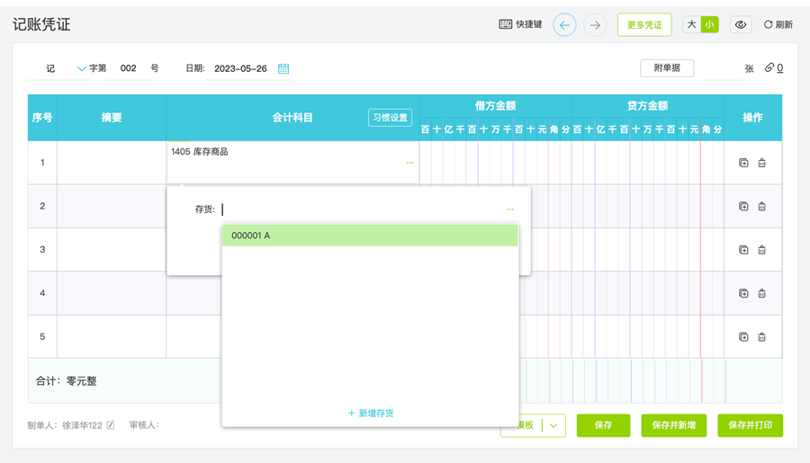Click the 1405 库存商品 account cell
The image size is (810, 463).
(x=292, y=162)
